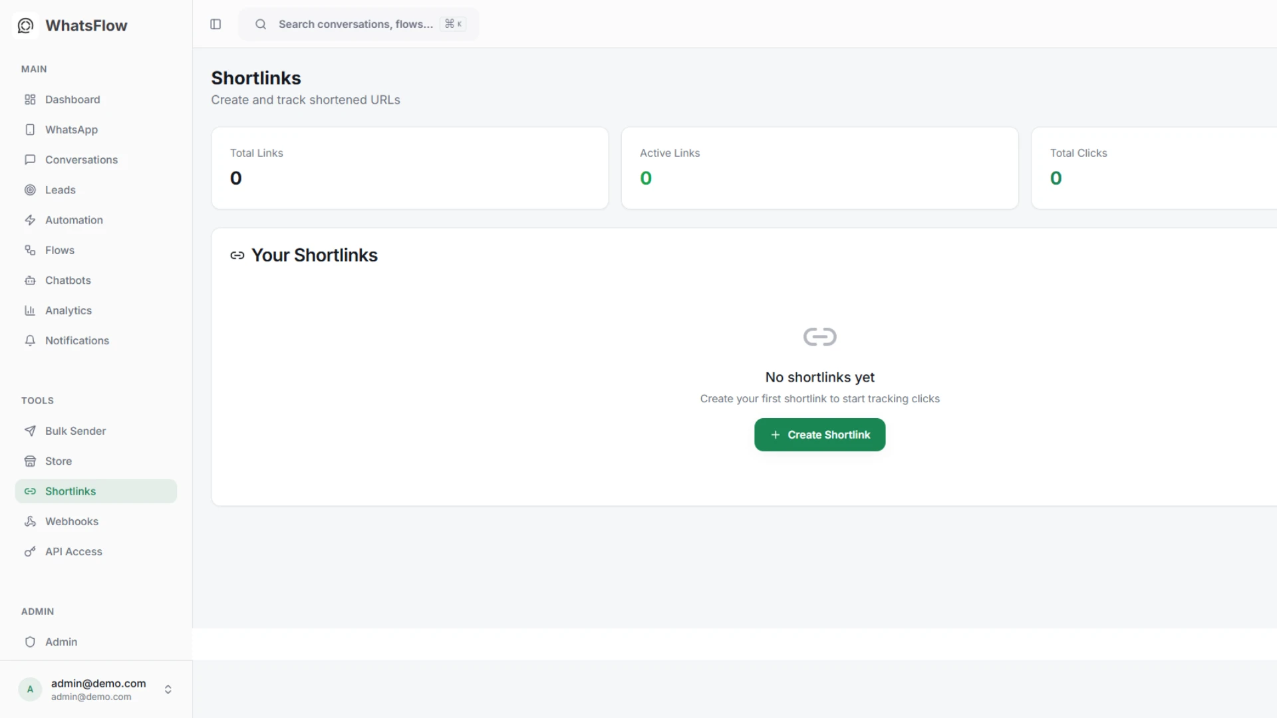The image size is (1277, 718).
Task: Click the large empty-state link icon
Action: 819,337
